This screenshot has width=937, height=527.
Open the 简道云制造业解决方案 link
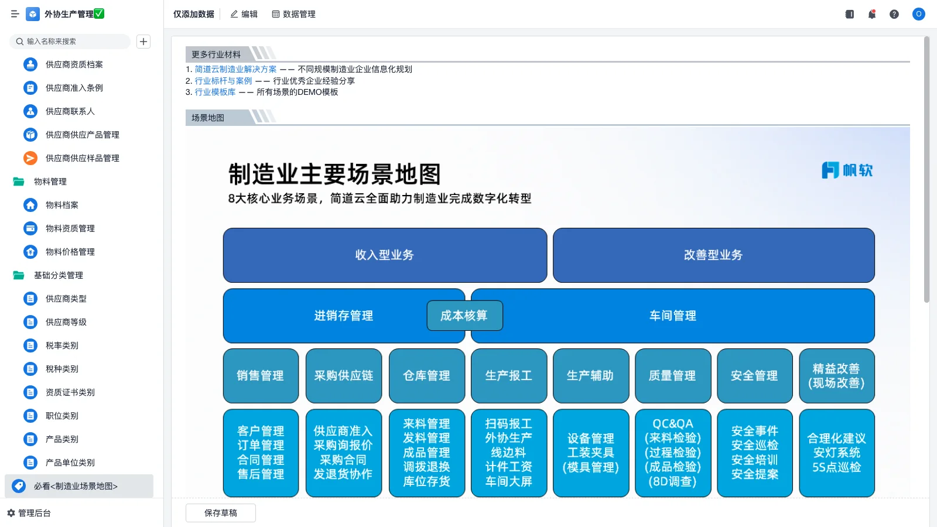[235, 69]
